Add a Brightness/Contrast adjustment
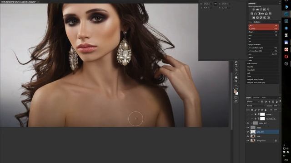 click(x=254, y=10)
